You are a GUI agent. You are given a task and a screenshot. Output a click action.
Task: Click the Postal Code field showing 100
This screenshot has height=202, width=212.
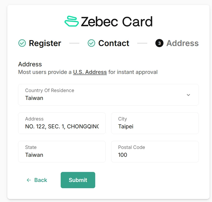(x=155, y=155)
